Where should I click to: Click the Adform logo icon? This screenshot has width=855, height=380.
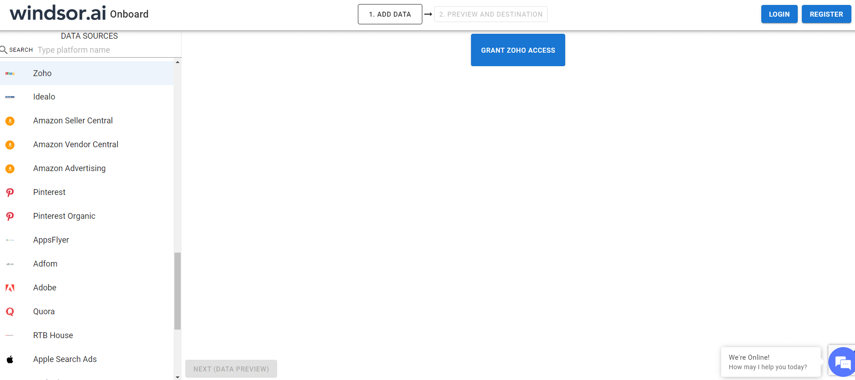click(10, 264)
